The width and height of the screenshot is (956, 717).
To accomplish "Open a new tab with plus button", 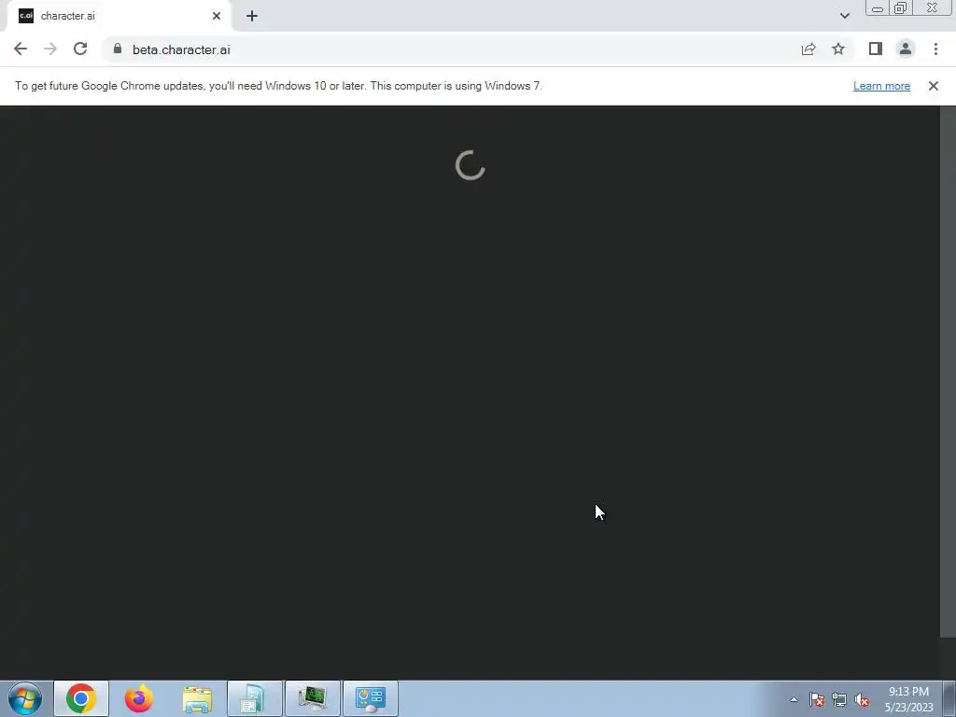I will point(252,17).
